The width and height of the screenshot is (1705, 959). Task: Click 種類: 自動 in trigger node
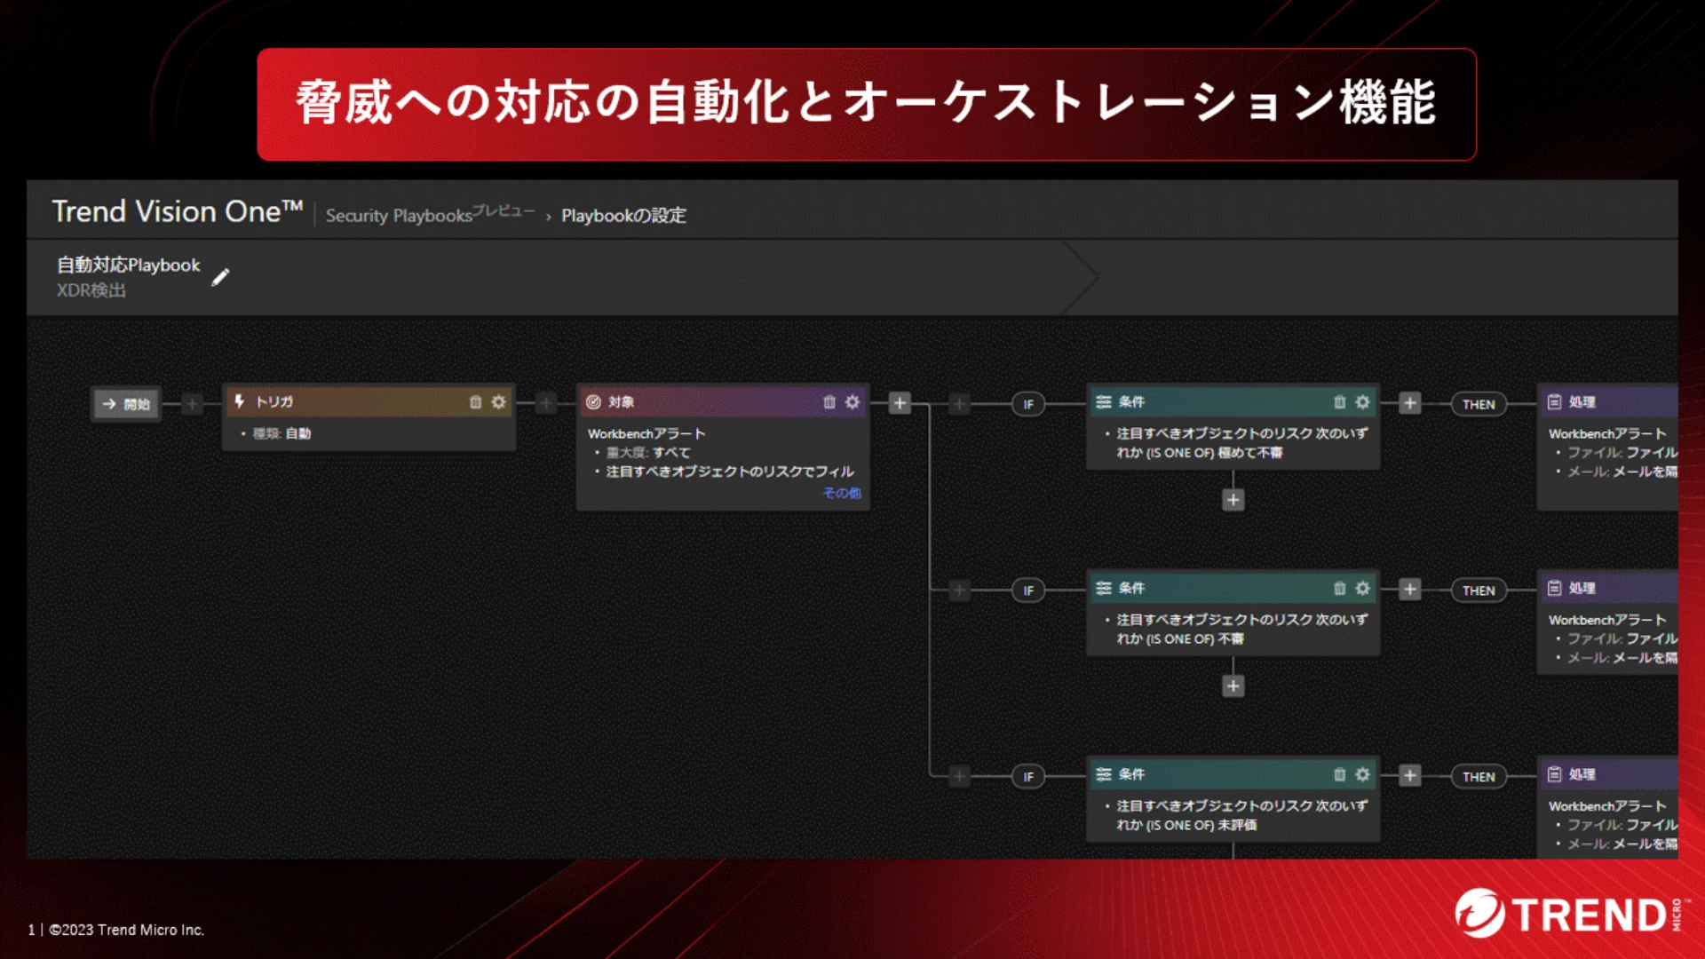pyautogui.click(x=282, y=434)
